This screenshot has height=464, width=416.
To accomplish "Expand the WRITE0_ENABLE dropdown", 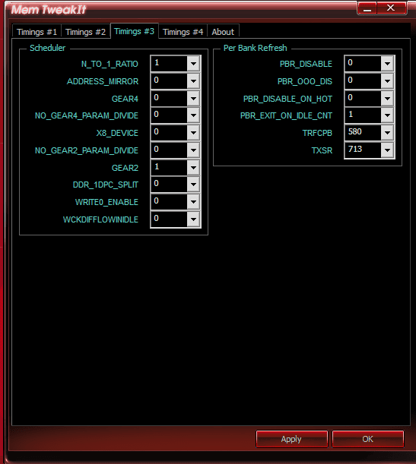I will [193, 202].
